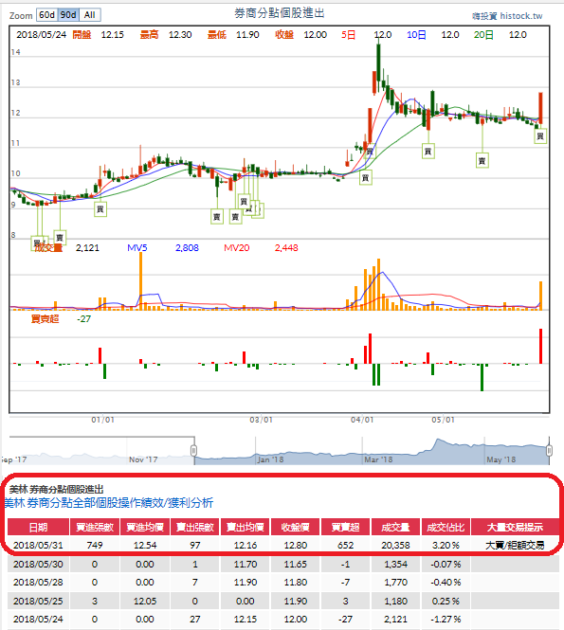Click the 買 flag sitting on the 10 price line
The height and width of the screenshot is (630, 564).
[x=365, y=177]
